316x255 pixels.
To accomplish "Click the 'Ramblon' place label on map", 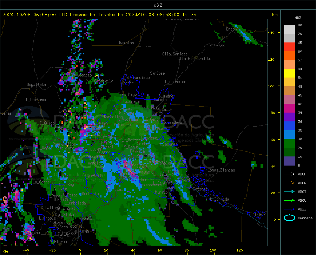I will click(x=126, y=43).
